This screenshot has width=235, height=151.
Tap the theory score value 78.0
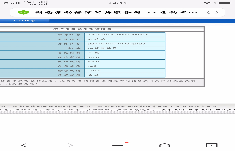click(x=94, y=57)
